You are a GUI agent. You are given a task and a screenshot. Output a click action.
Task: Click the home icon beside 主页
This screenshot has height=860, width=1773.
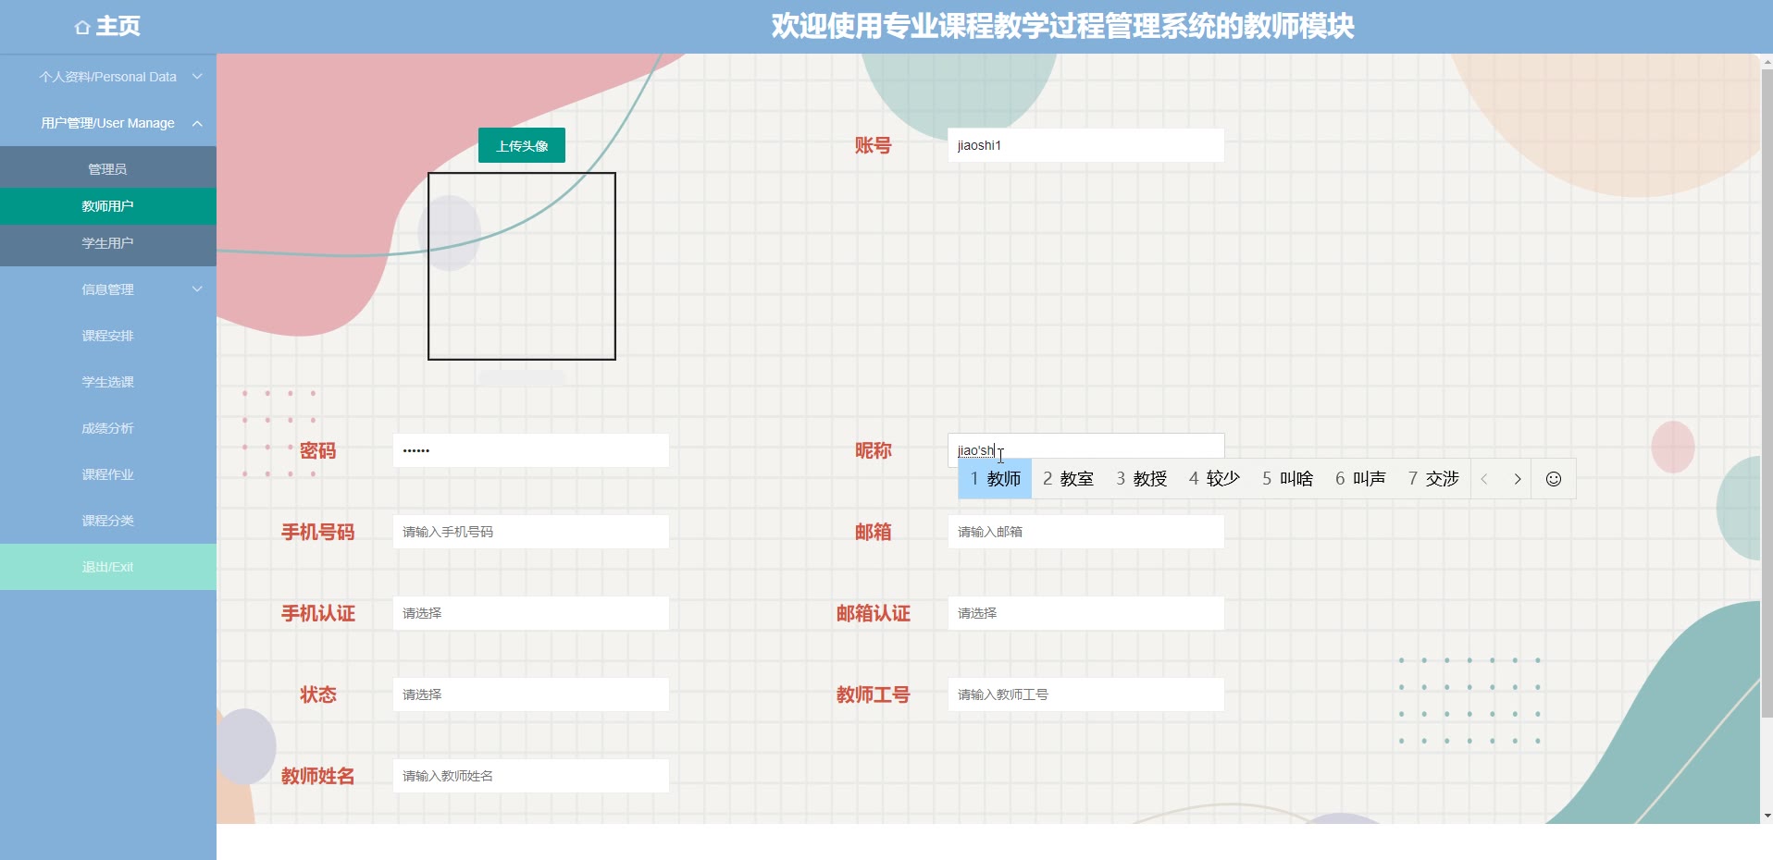(x=82, y=27)
